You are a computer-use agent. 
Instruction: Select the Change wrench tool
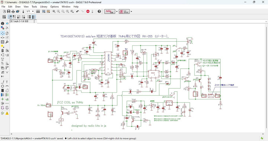click(7, 42)
